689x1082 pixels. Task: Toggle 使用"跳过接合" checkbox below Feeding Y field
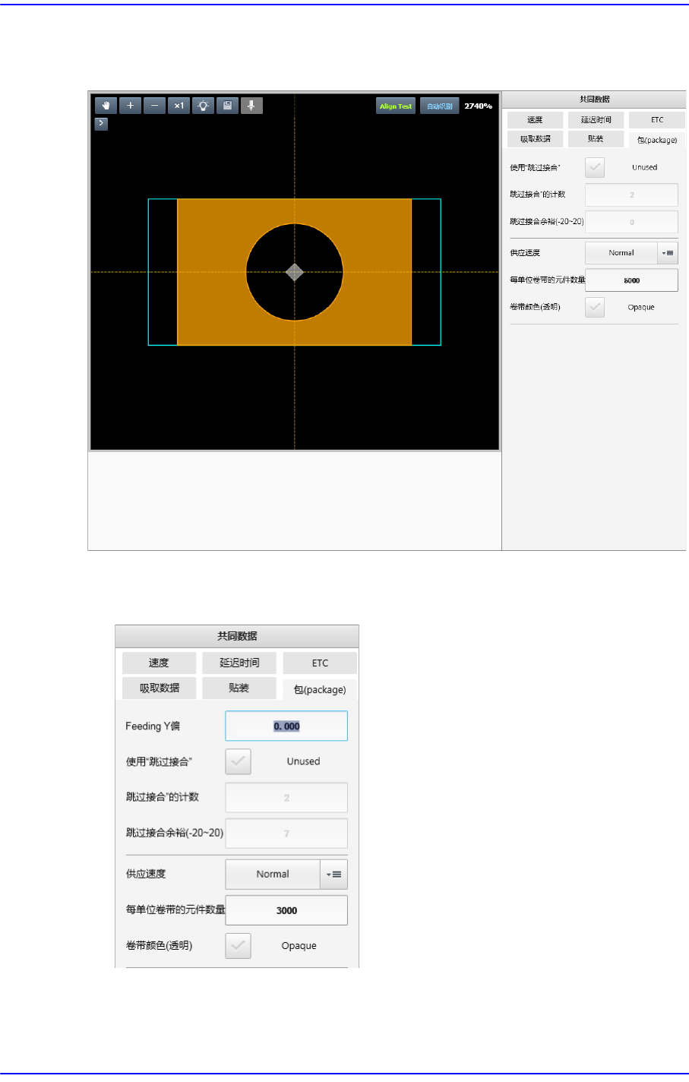pyautogui.click(x=239, y=761)
